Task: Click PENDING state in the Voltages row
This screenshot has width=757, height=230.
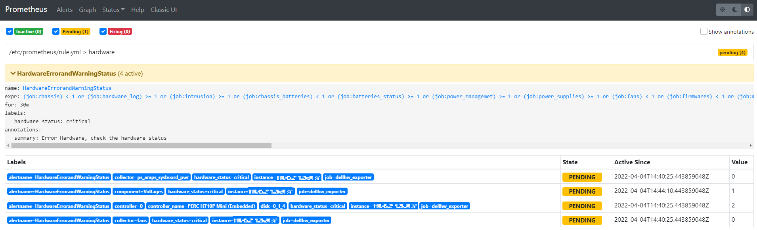Action: 582,192
